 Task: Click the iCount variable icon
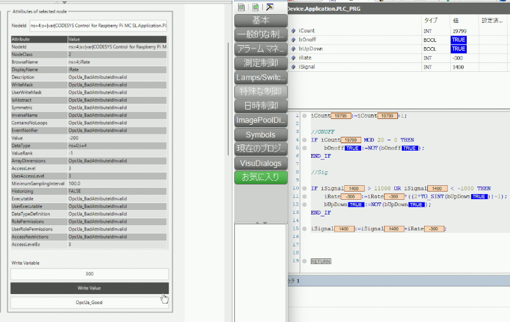click(x=294, y=31)
